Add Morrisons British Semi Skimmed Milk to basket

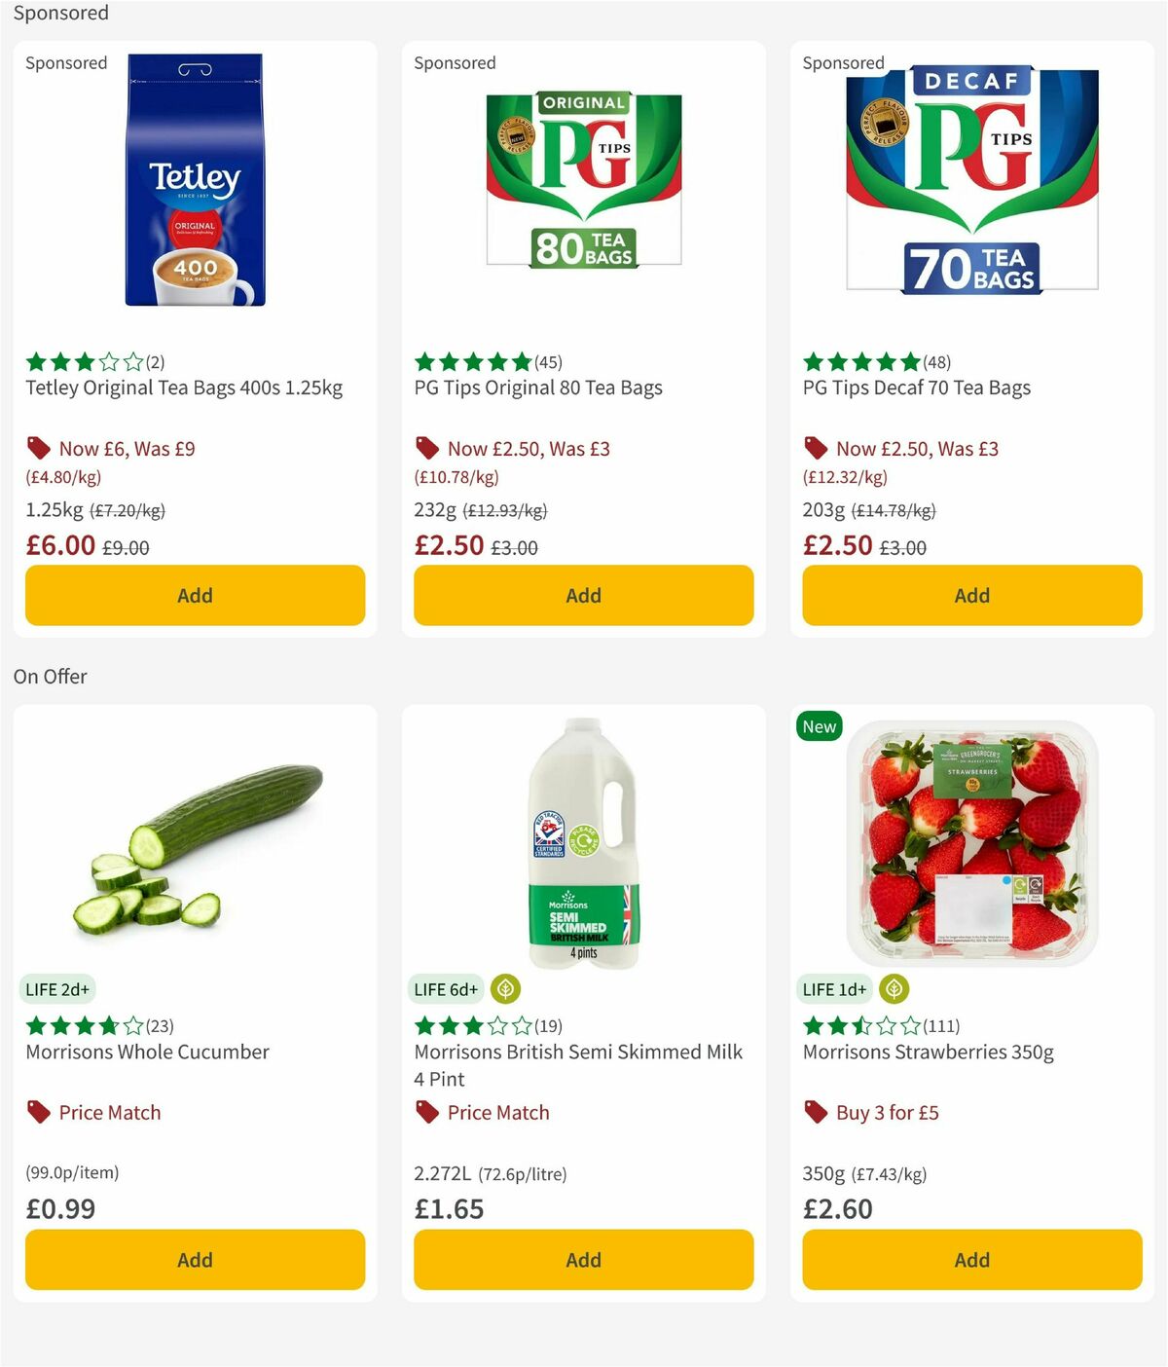(x=583, y=1259)
